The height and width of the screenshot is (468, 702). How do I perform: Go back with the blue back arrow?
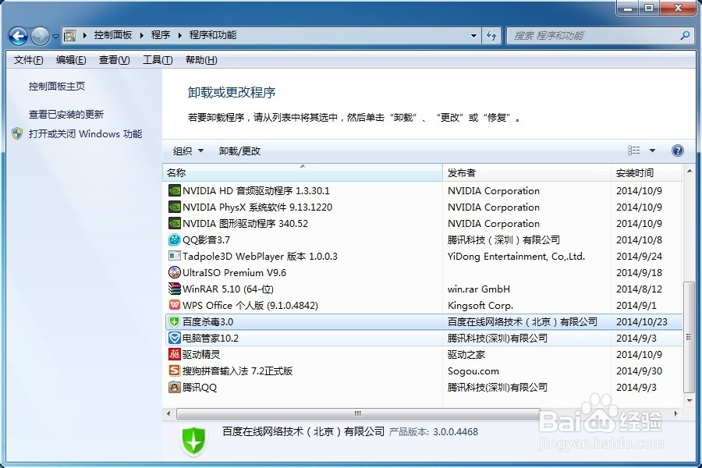pos(19,36)
